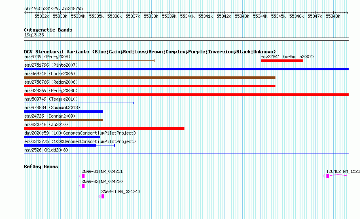Click the 55334k ruler tick label
The width and height of the screenshot is (360, 219).
pyautogui.click(x=78, y=16)
